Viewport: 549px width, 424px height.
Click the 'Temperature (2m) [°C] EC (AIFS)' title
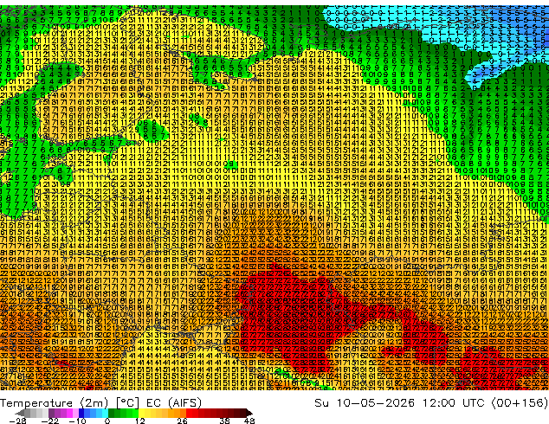coord(100,403)
